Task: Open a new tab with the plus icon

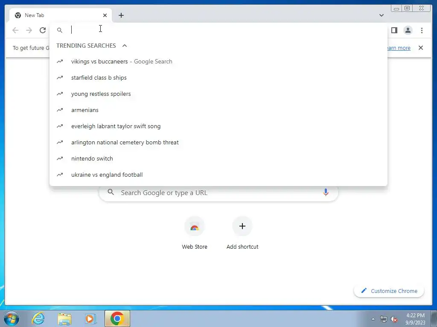Action: click(x=121, y=15)
